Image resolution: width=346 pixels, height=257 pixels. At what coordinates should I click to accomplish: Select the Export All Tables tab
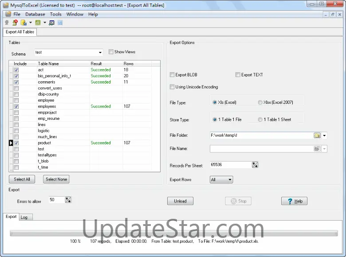point(20,32)
